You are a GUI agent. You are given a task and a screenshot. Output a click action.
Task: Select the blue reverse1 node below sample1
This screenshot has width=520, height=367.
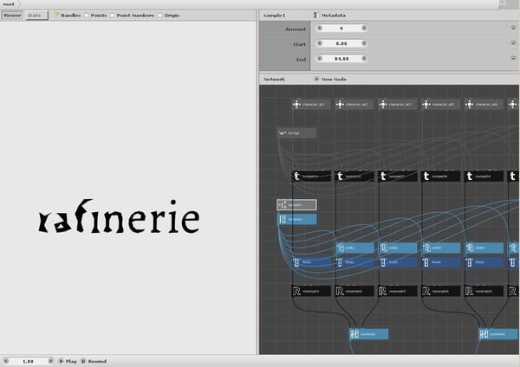click(x=296, y=219)
